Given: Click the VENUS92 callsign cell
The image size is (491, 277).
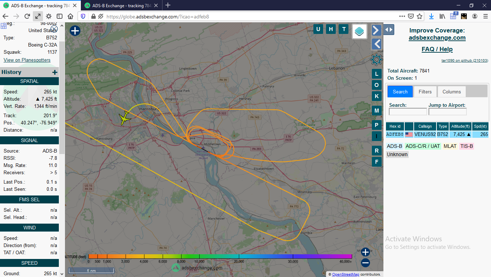Looking at the screenshot, I should click(x=425, y=134).
